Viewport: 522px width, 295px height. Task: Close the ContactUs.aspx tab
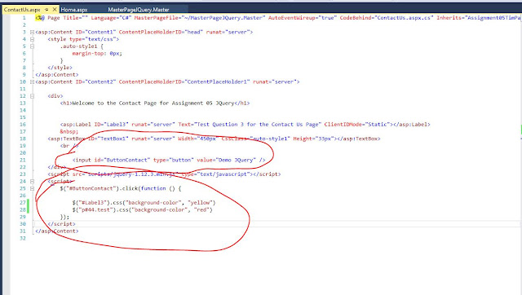(55, 9)
